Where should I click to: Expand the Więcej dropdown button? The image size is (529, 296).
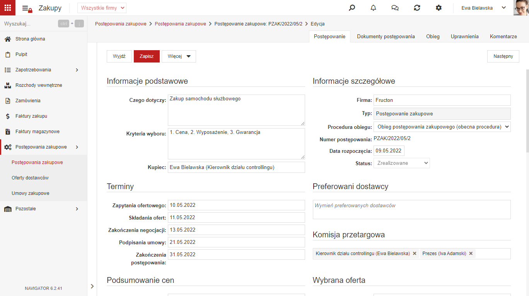pos(179,56)
